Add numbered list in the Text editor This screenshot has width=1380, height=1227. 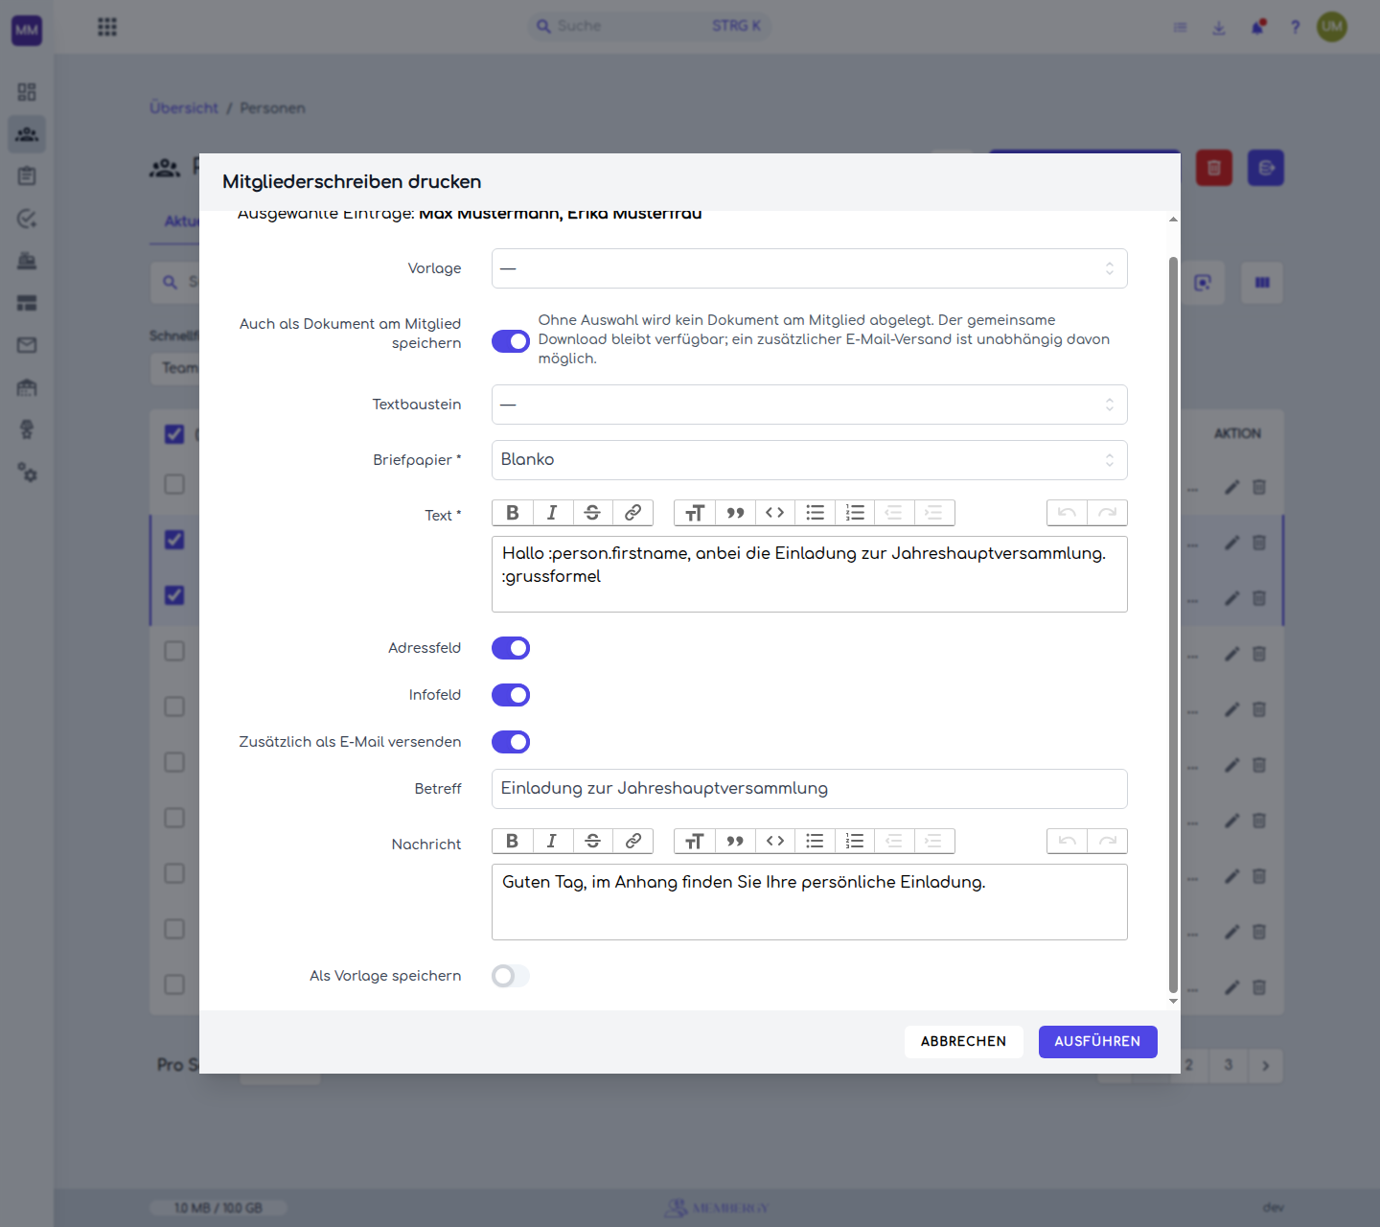click(855, 513)
